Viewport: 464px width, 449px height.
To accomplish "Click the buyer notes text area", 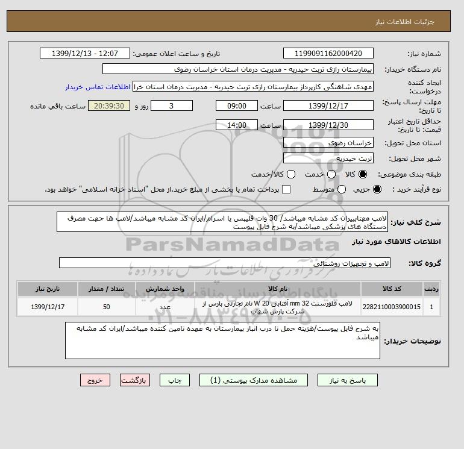I will click(x=222, y=341).
